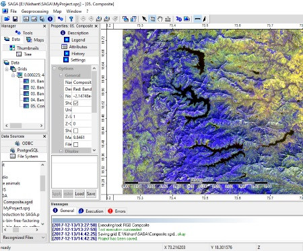Screen dimensions: 303x251
Task: Click the Load settings button
Action: (x=79, y=194)
